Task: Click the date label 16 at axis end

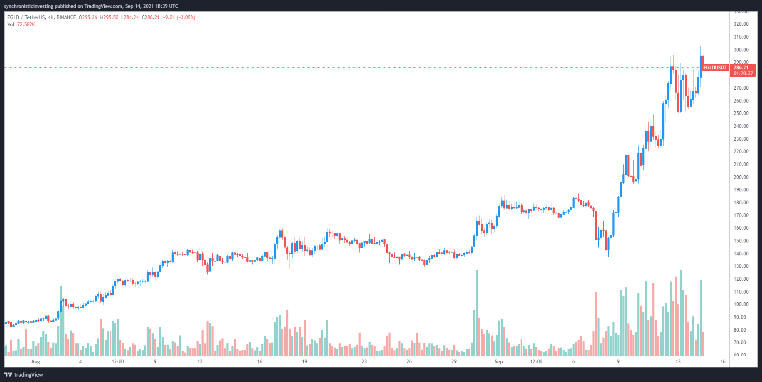Action: click(723, 362)
